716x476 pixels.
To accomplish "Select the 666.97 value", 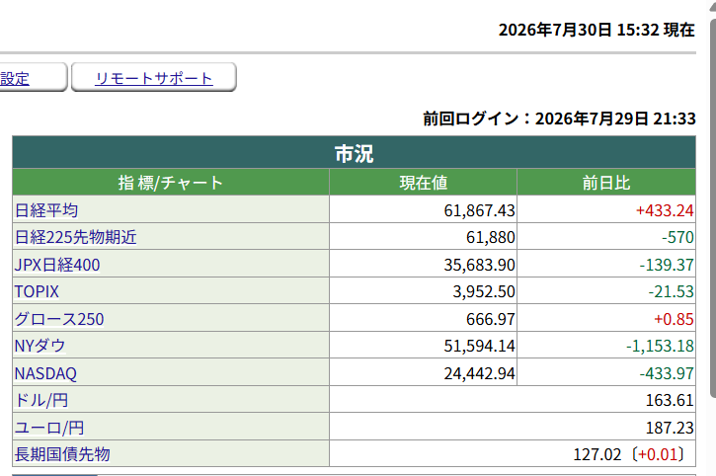I will (491, 319).
